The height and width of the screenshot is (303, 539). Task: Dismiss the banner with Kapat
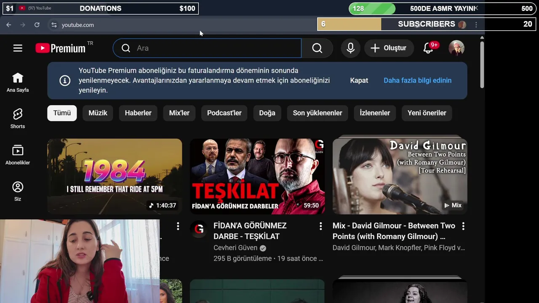(359, 80)
